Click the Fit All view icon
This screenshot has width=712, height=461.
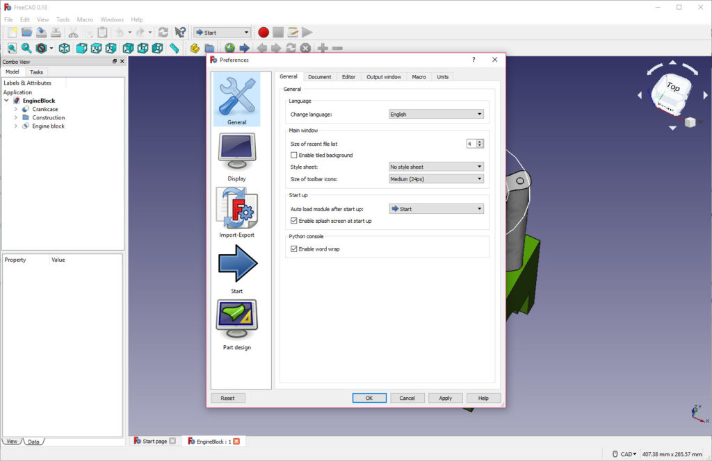tap(12, 48)
